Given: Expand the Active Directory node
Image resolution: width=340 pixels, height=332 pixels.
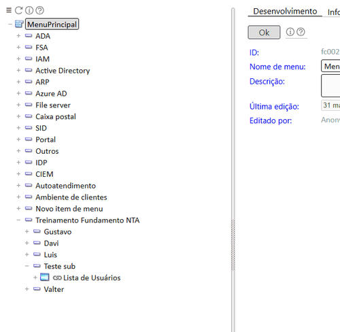Looking at the screenshot, I should click(x=18, y=70).
